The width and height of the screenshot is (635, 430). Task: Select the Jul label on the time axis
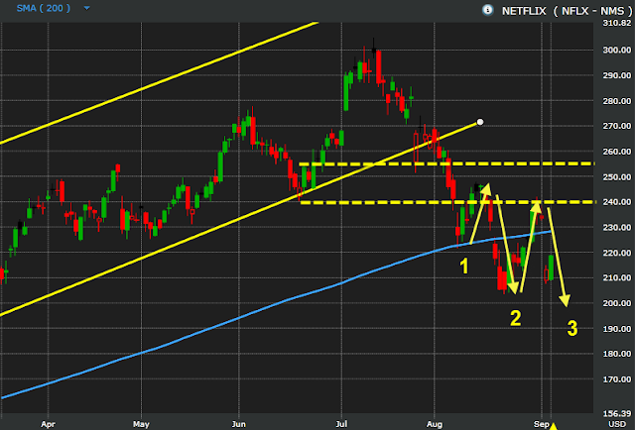[341, 424]
